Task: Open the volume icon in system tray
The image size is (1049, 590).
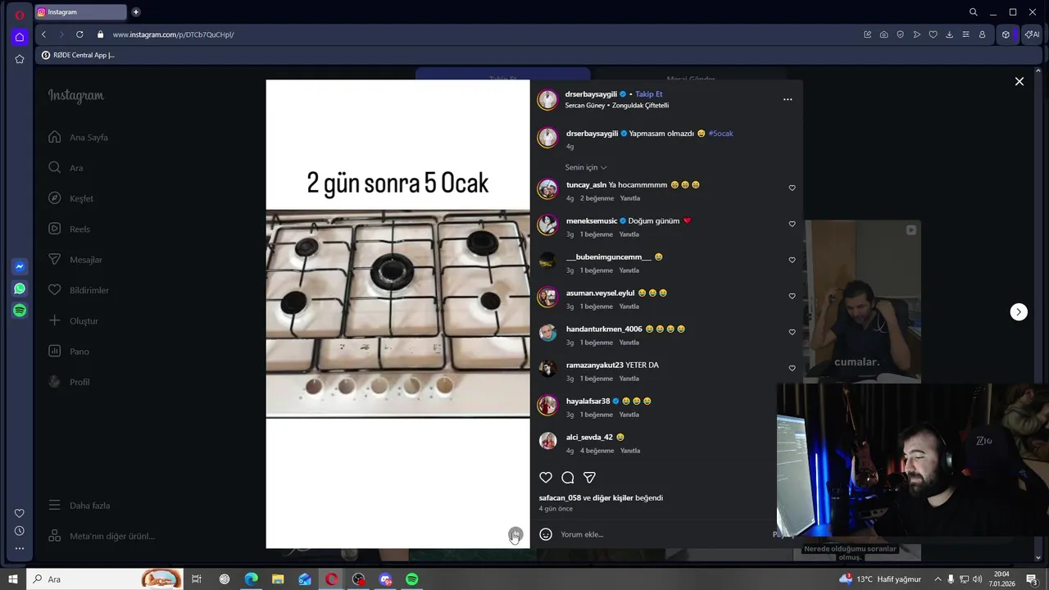Action: tap(977, 579)
